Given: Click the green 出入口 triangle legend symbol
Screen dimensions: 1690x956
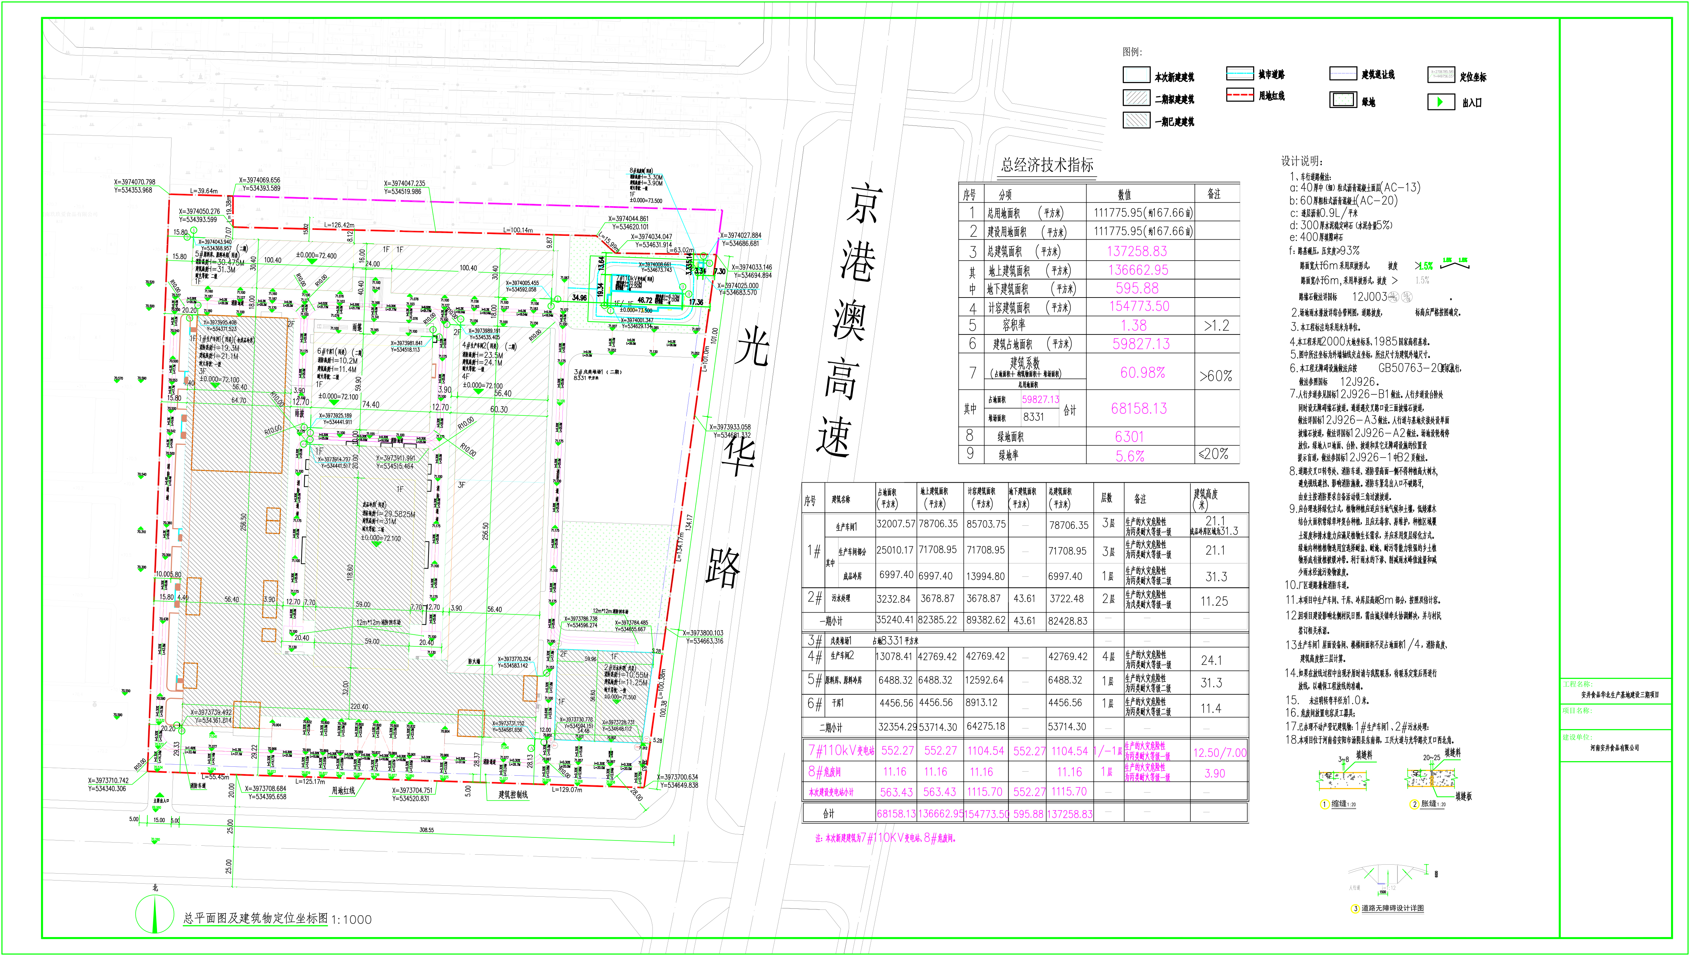Looking at the screenshot, I should [x=1440, y=102].
